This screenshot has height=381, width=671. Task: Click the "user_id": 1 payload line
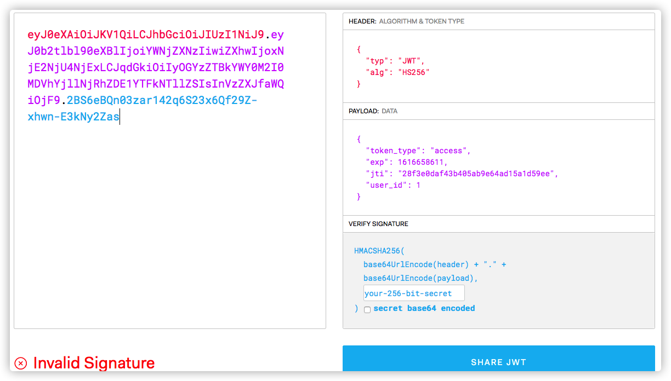click(x=393, y=185)
